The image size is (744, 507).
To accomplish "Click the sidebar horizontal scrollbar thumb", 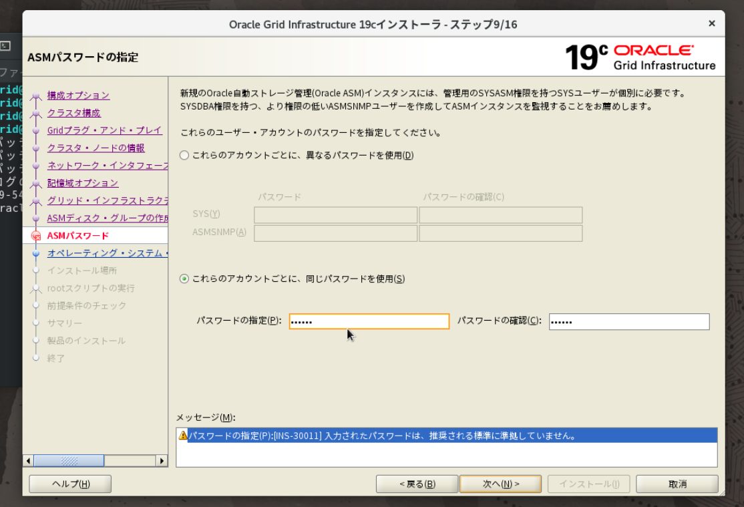I will click(69, 460).
